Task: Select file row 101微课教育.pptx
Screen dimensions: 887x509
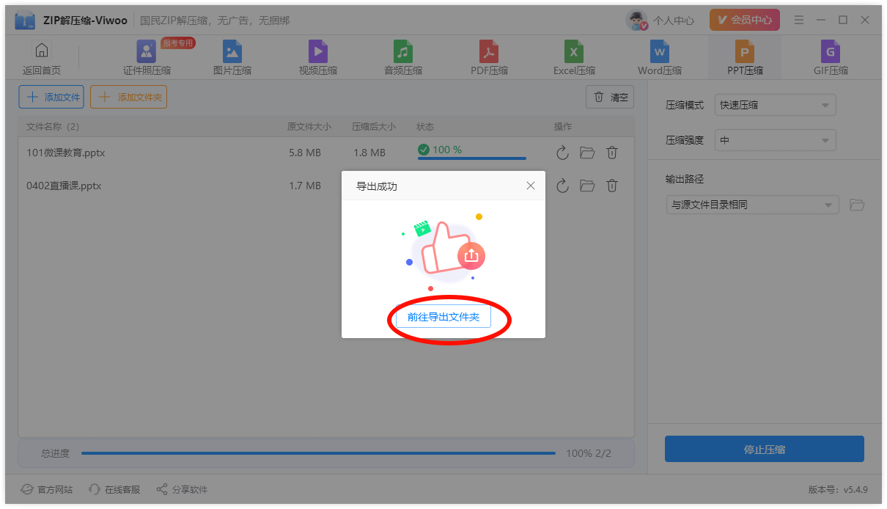Action: click(325, 153)
